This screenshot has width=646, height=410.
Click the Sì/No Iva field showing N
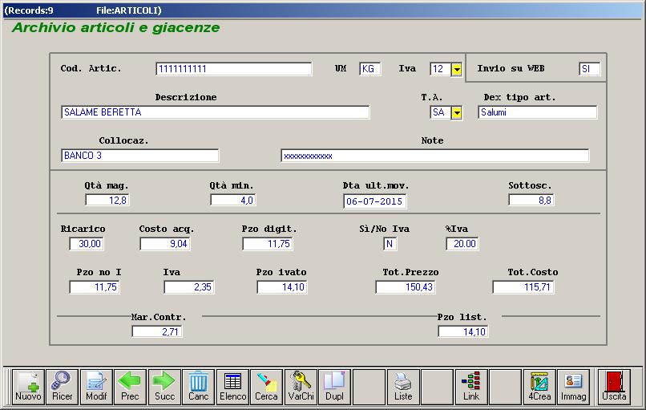coord(390,244)
